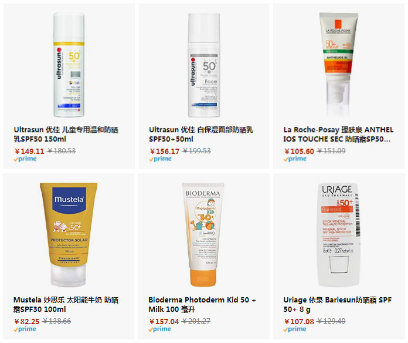The width and height of the screenshot is (408, 343).
Task: Click the ¥149.11 price of Ultrasun Kids
Action: click(x=29, y=151)
